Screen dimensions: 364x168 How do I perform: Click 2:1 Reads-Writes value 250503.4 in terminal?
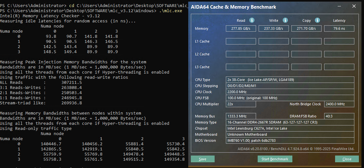pos(72,92)
